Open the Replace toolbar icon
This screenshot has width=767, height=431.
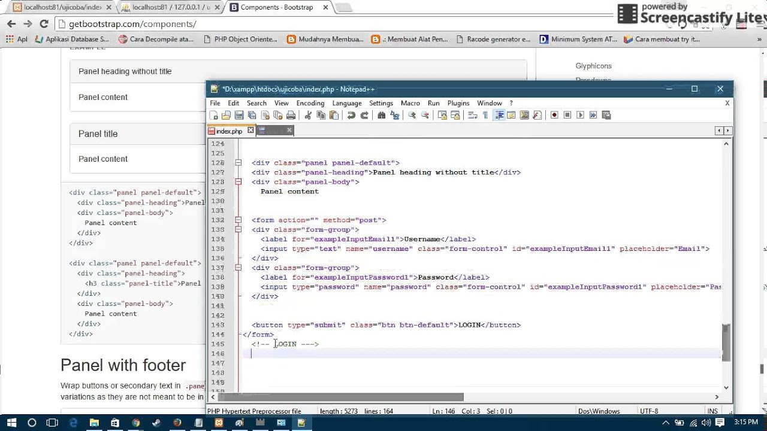coord(394,115)
